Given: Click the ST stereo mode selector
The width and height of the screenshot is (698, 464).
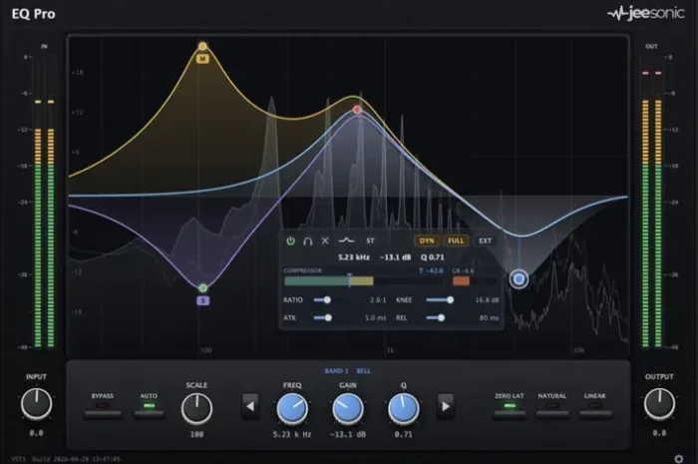Looking at the screenshot, I should click(x=370, y=240).
